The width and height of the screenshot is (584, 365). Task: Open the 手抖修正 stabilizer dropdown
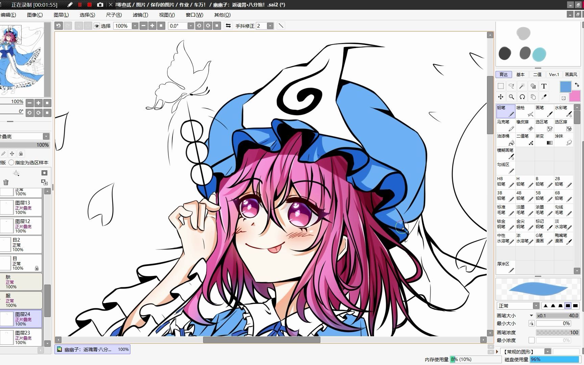270,26
